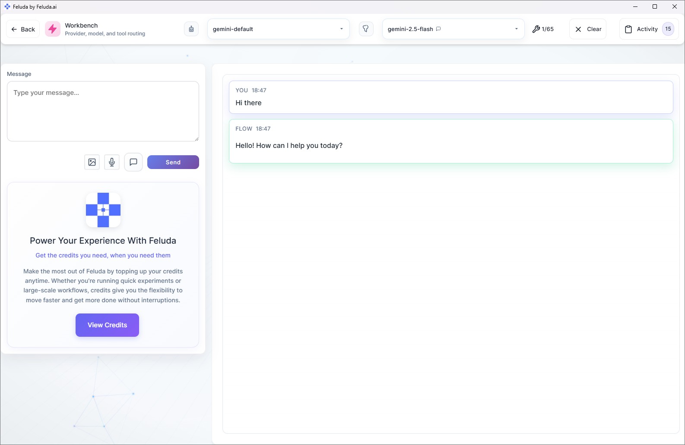Click the resize handle of message box
This screenshot has height=445, width=685.
197,139
